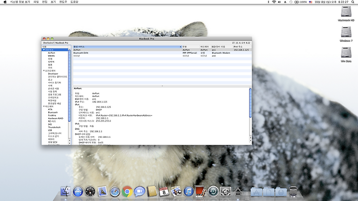358x201 pixels.
Task: Click menu bar clock showing 8:22:27
Action: click(331, 2)
